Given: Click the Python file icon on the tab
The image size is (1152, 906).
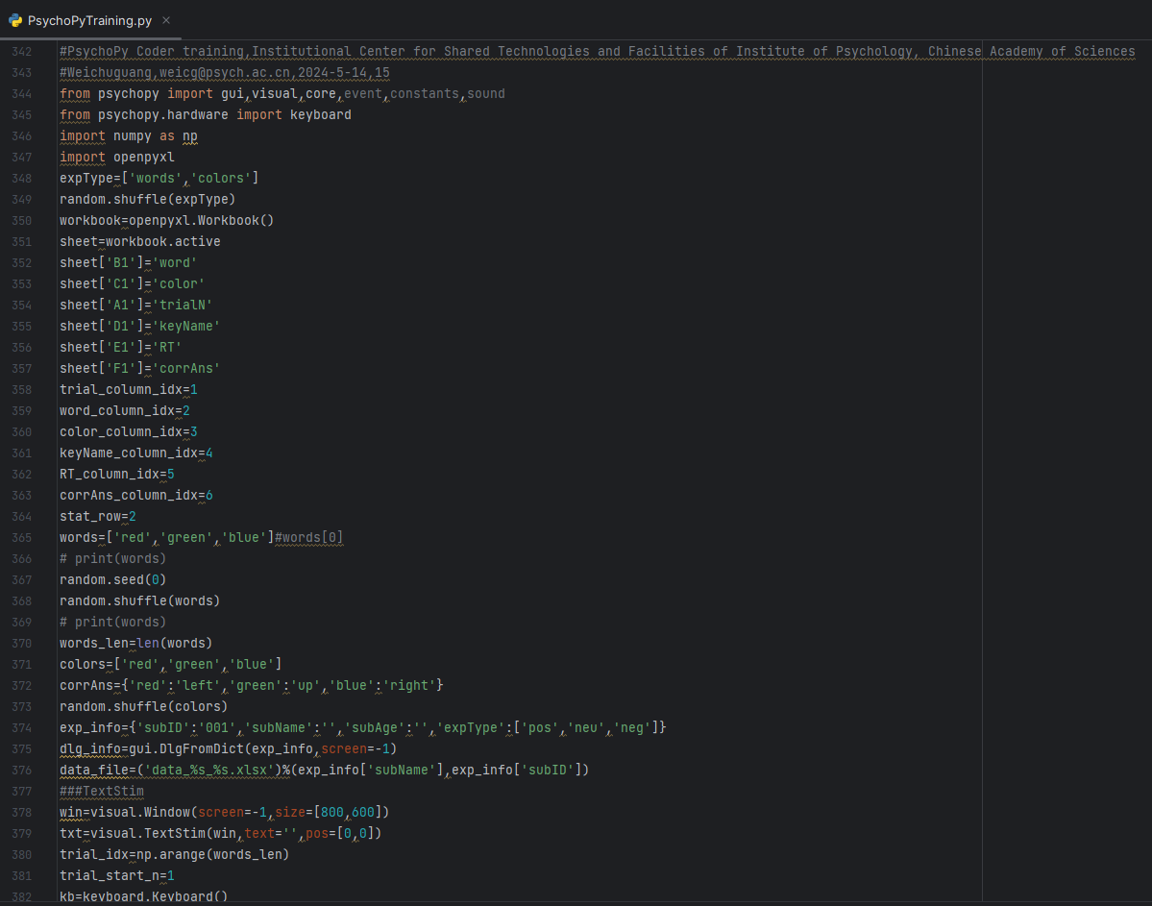Looking at the screenshot, I should (x=15, y=20).
